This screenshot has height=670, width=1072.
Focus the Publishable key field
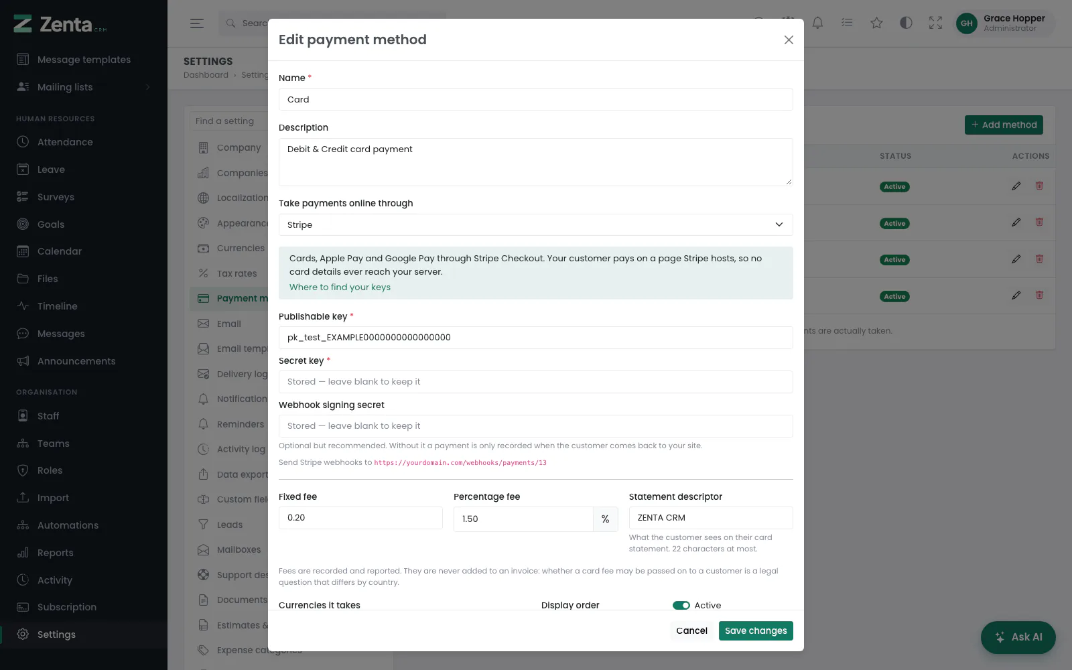click(536, 338)
